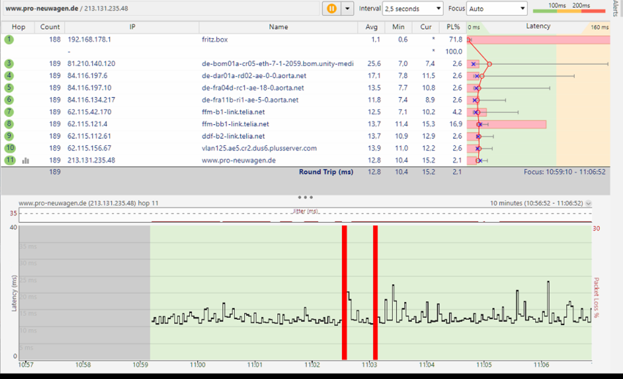This screenshot has width=623, height=379.
Task: Sort by the Hop column header
Action: coord(18,27)
